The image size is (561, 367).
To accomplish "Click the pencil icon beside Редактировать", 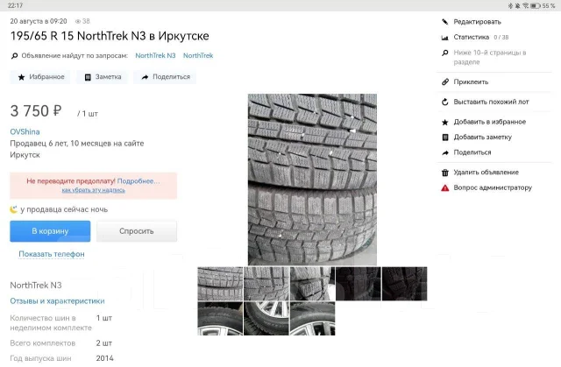I will (x=444, y=22).
